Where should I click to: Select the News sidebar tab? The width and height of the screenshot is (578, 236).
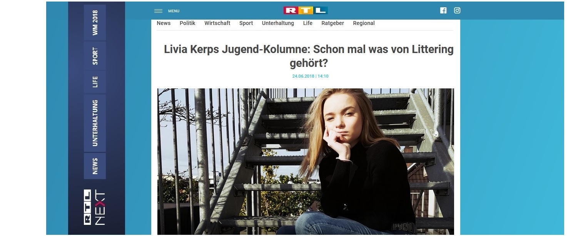(x=95, y=166)
